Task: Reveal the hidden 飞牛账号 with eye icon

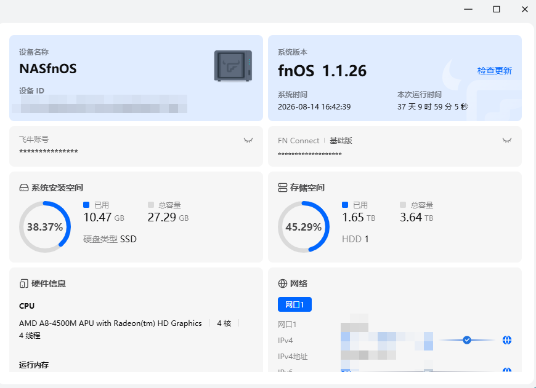Action: tap(248, 140)
